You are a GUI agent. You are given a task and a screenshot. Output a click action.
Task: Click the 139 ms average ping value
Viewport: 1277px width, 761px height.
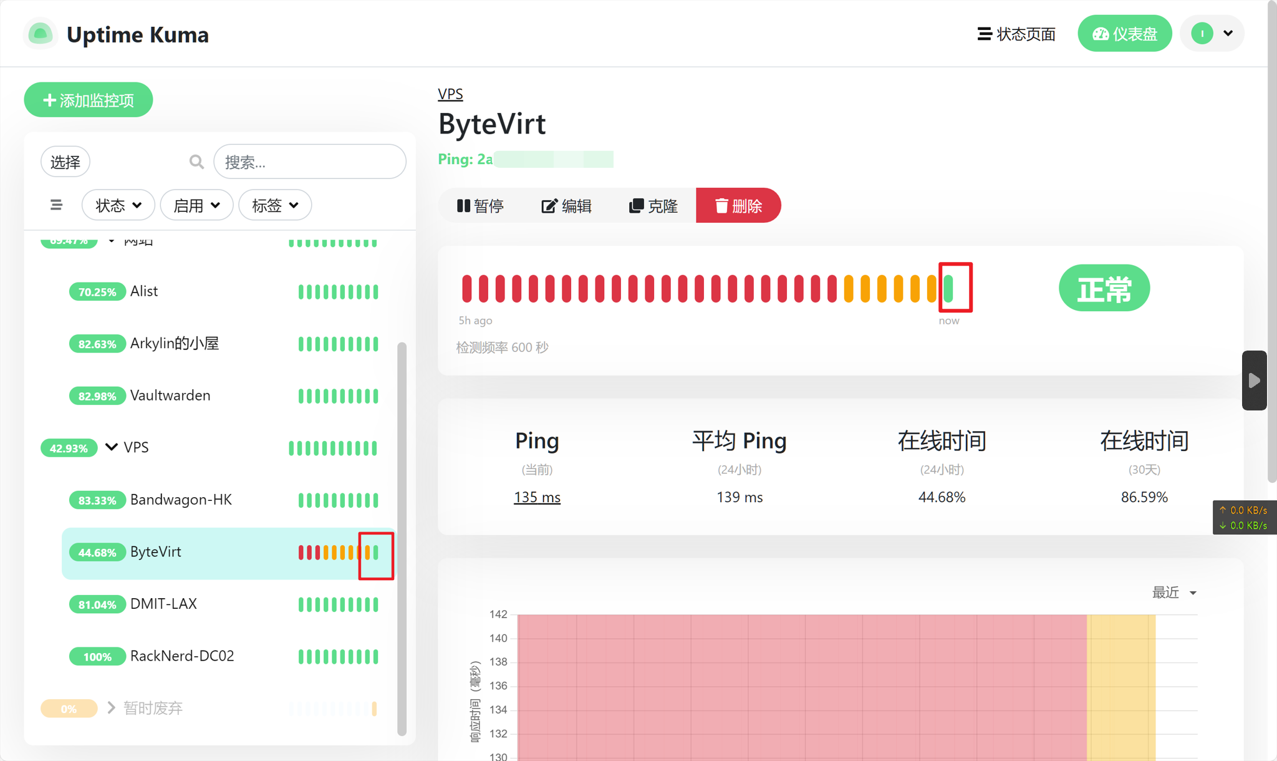(x=740, y=497)
